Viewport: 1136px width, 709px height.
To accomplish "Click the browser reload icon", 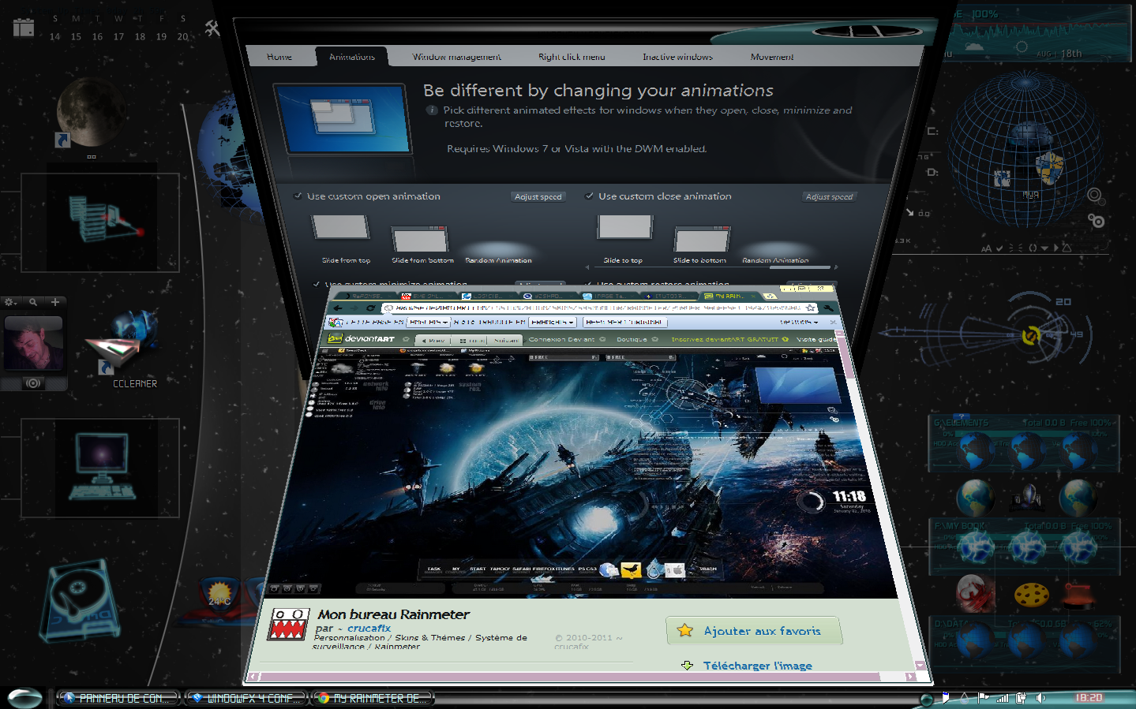I will click(x=370, y=308).
